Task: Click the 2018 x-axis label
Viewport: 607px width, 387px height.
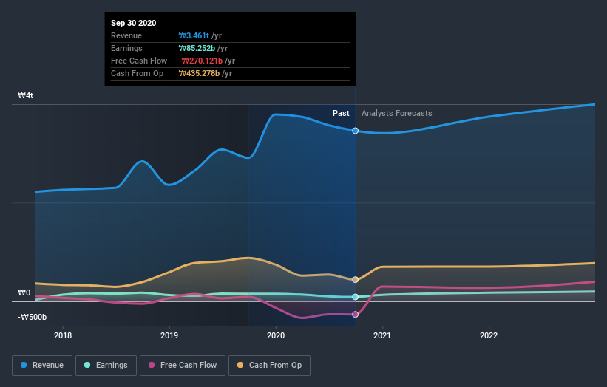Action: pos(63,335)
